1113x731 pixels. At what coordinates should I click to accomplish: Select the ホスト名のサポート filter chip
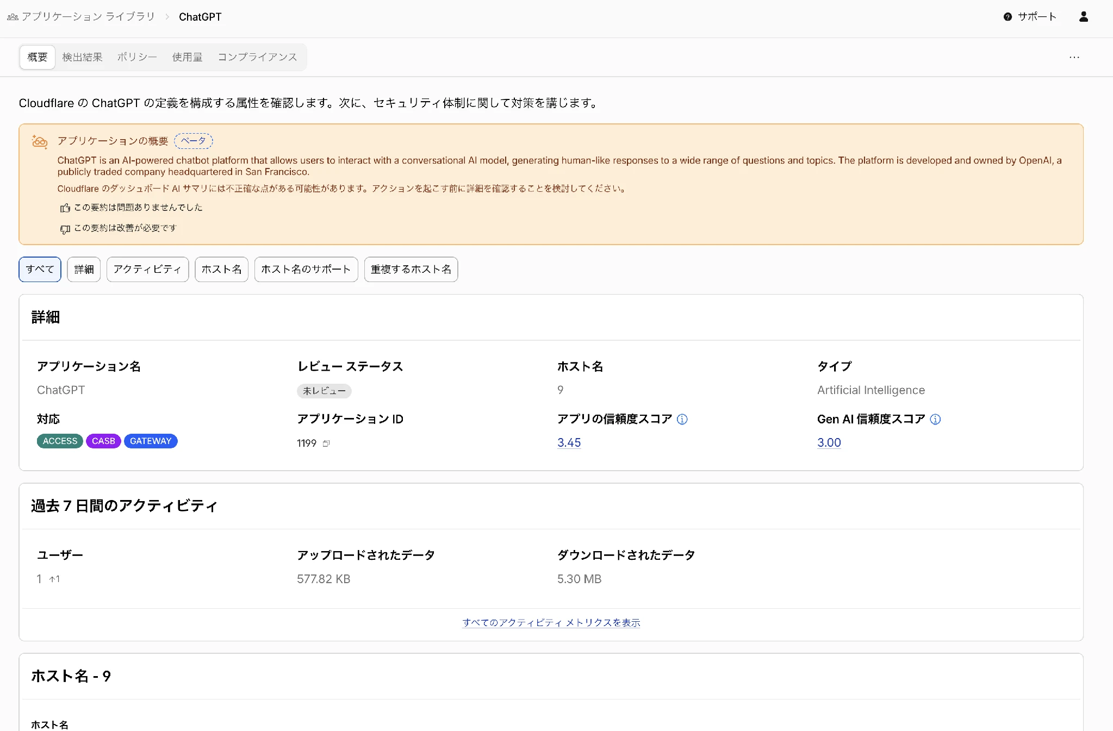pos(306,270)
